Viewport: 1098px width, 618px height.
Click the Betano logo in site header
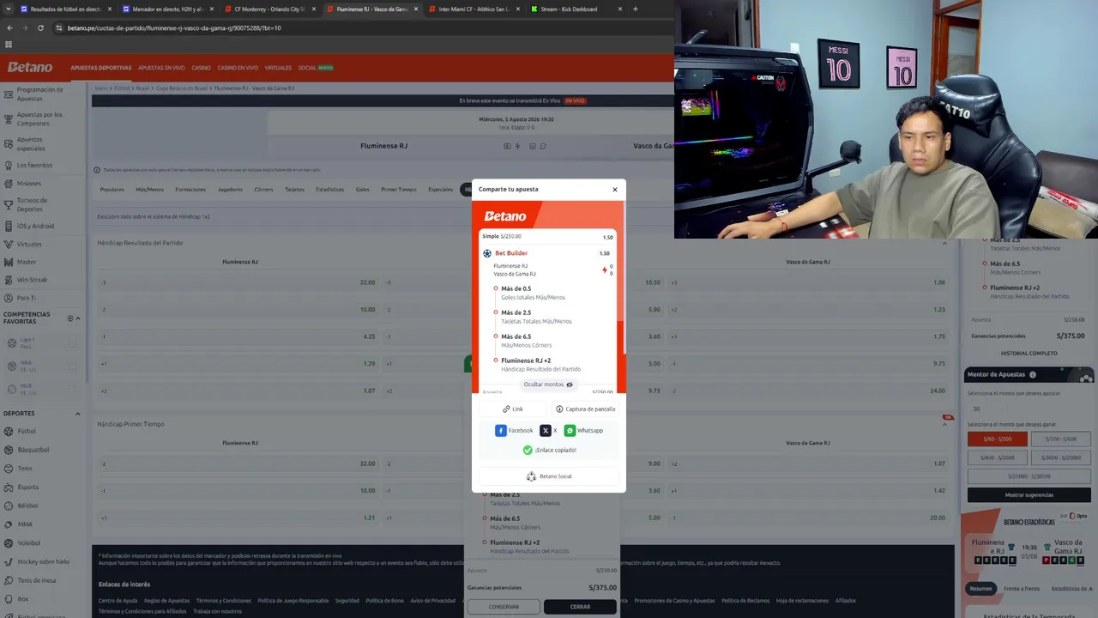click(x=30, y=67)
